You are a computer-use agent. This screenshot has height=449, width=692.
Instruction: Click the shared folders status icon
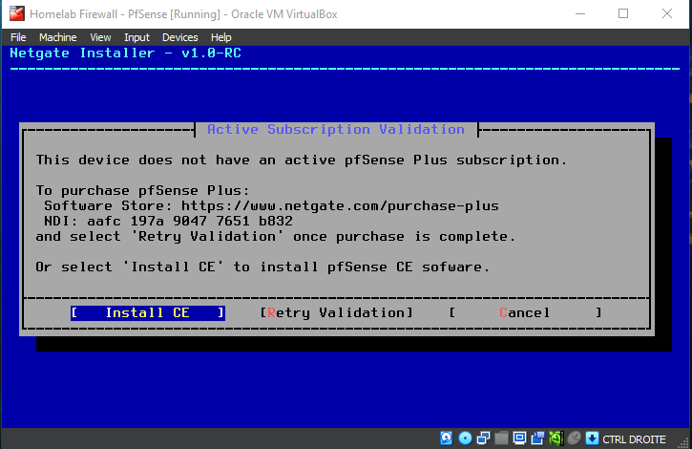pos(501,438)
